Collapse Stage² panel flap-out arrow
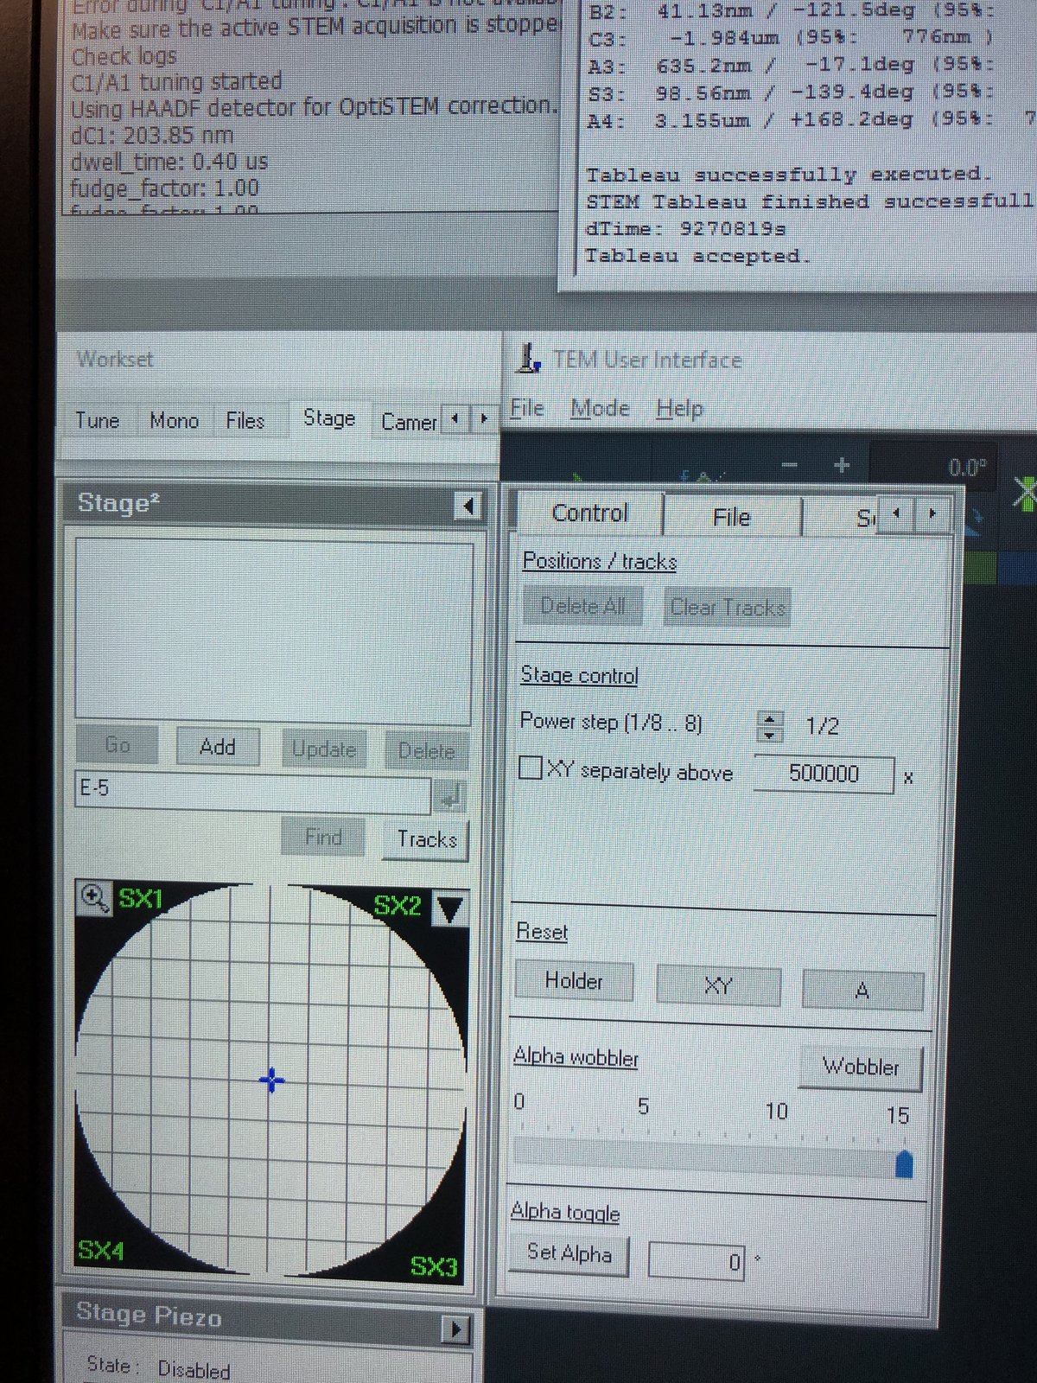The image size is (1037, 1383). [468, 506]
